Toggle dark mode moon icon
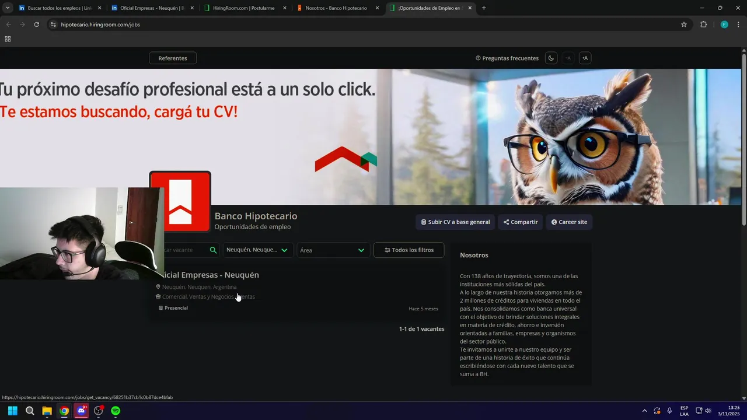 pos(551,58)
